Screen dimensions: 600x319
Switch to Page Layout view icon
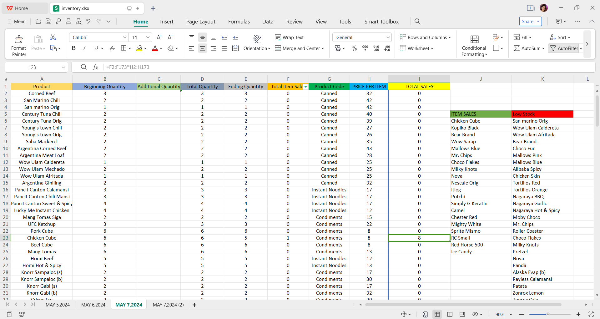click(x=450, y=314)
